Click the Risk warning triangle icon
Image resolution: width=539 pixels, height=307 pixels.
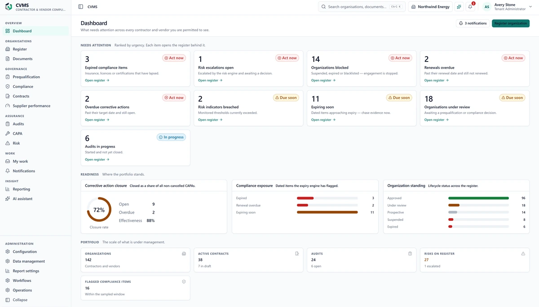[8, 143]
